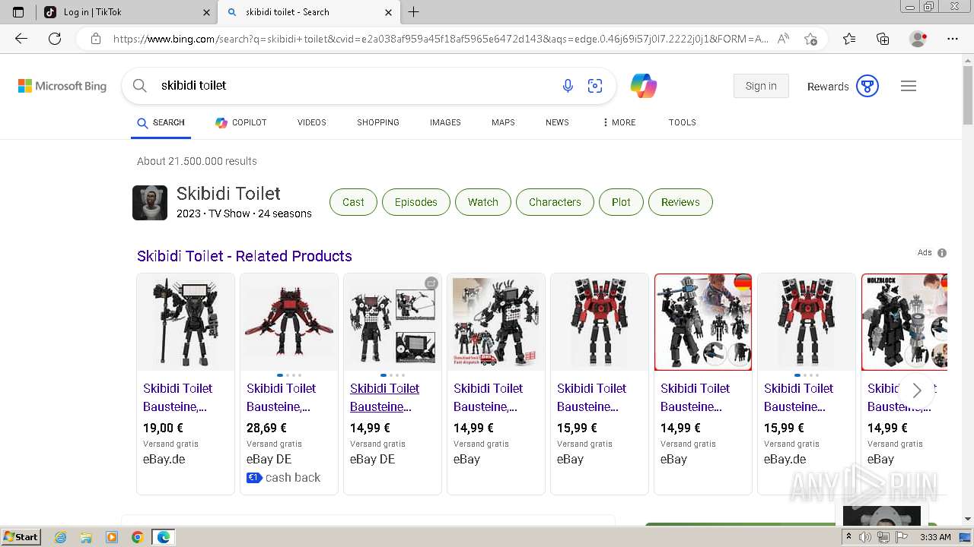Click the Episodes chip
This screenshot has height=547, width=974.
[x=416, y=202]
